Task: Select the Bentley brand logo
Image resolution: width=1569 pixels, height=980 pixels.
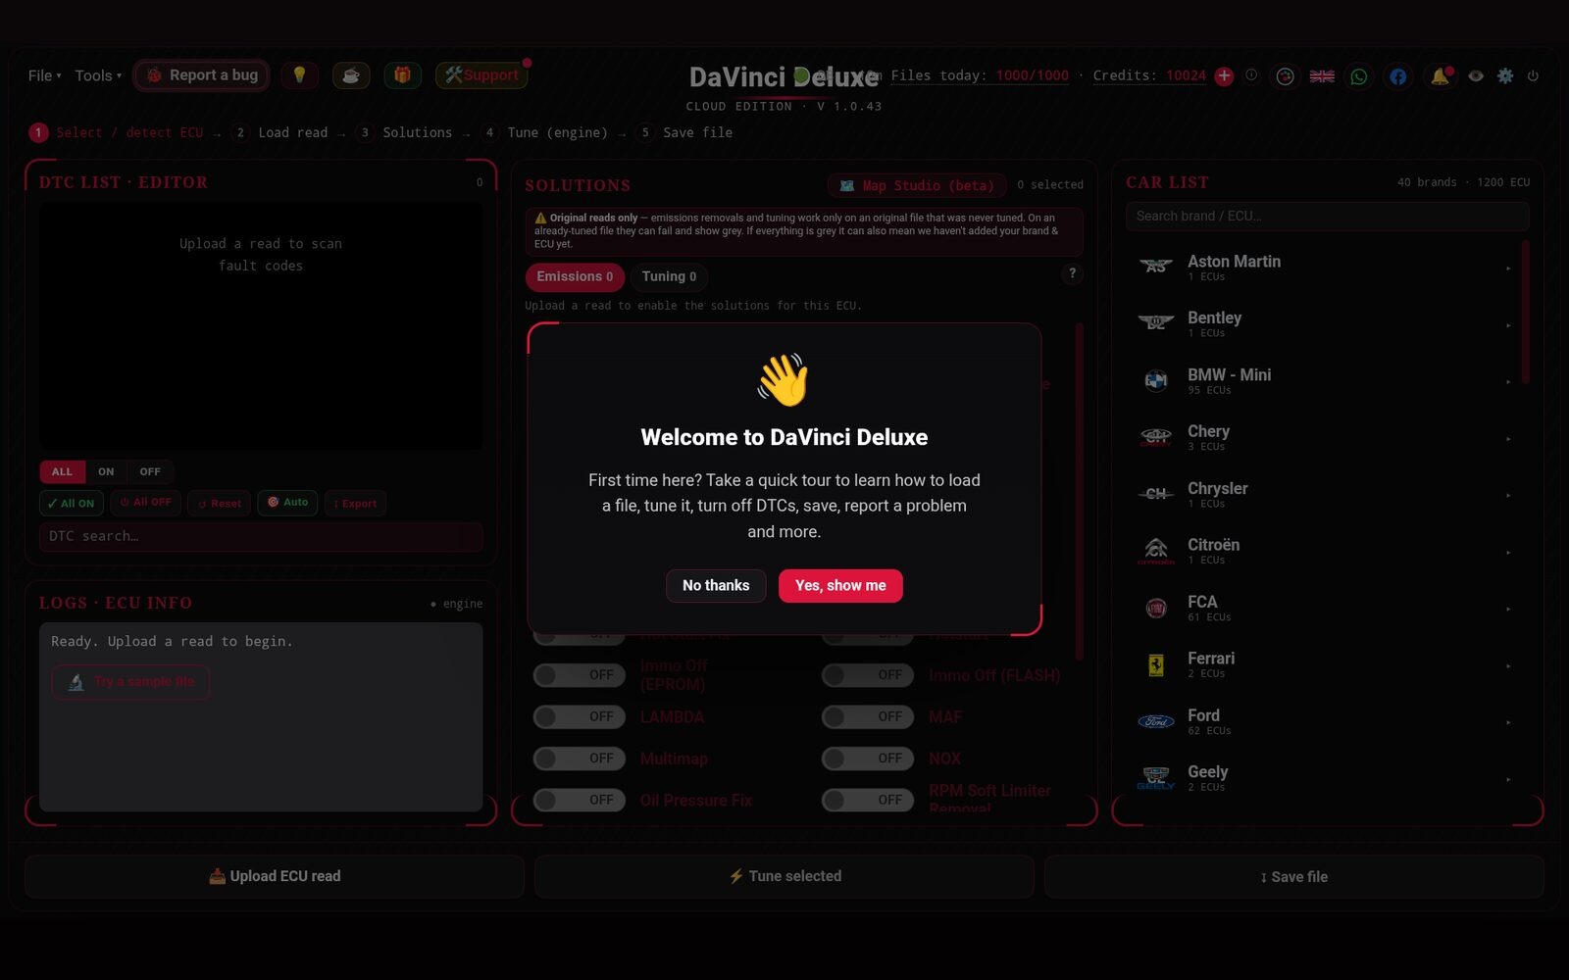Action: point(1156,323)
